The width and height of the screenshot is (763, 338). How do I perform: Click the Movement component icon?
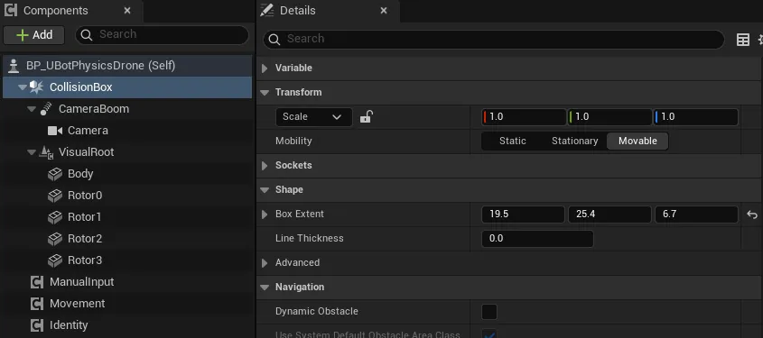37,304
